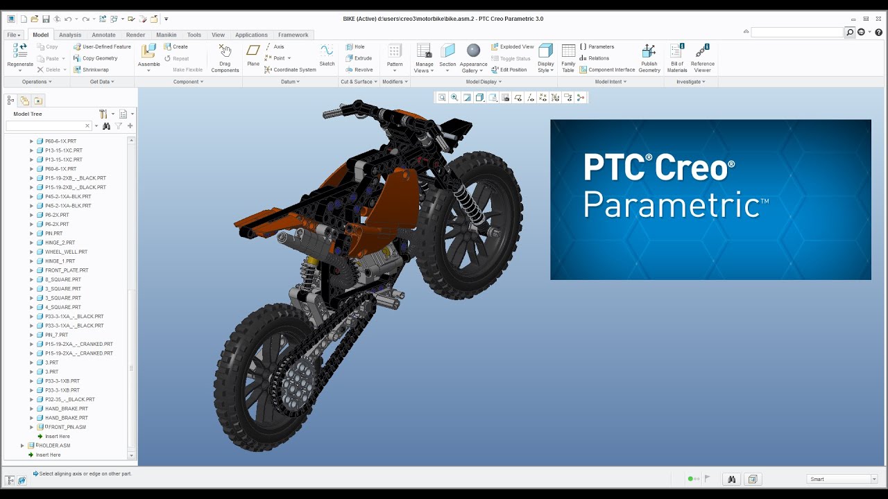Expand the Get Data group dropdown

click(102, 82)
